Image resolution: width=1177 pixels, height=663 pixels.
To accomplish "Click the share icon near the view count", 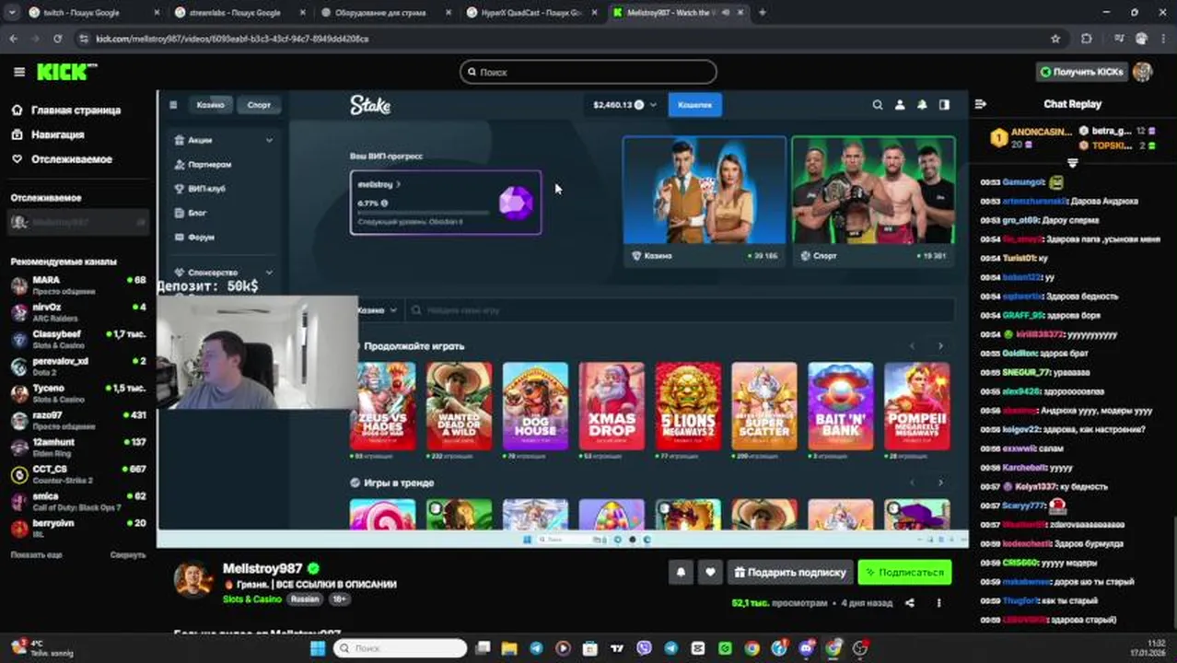I will [910, 603].
